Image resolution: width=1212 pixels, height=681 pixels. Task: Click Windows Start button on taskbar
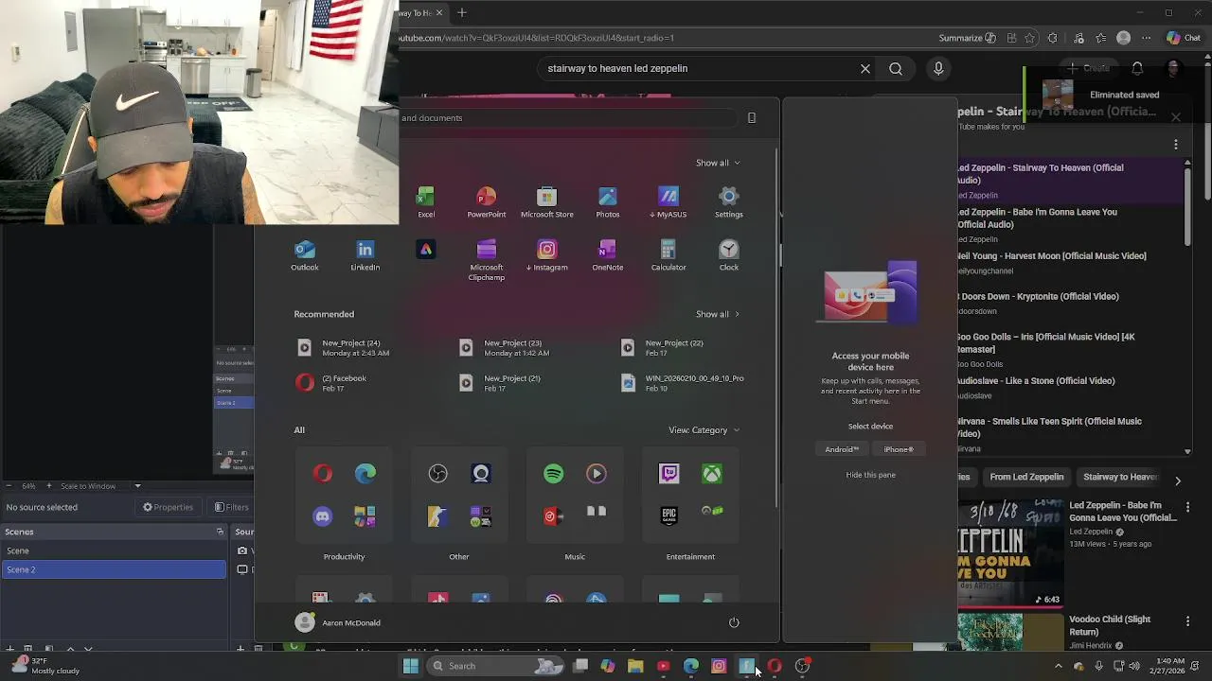point(411,666)
